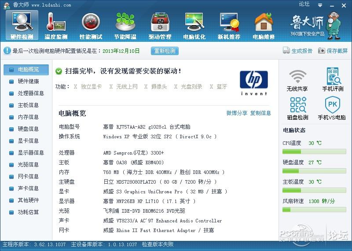352x251 pixels.
Task: Click the 主板温度 progress bar
Action: pos(314,190)
